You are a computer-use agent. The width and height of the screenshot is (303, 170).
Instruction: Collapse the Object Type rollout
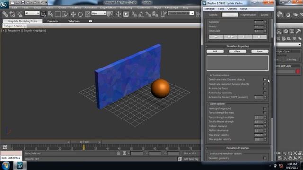[x=288, y=51]
